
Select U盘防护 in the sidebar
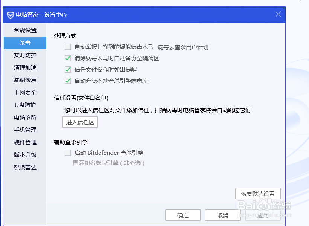(25, 105)
